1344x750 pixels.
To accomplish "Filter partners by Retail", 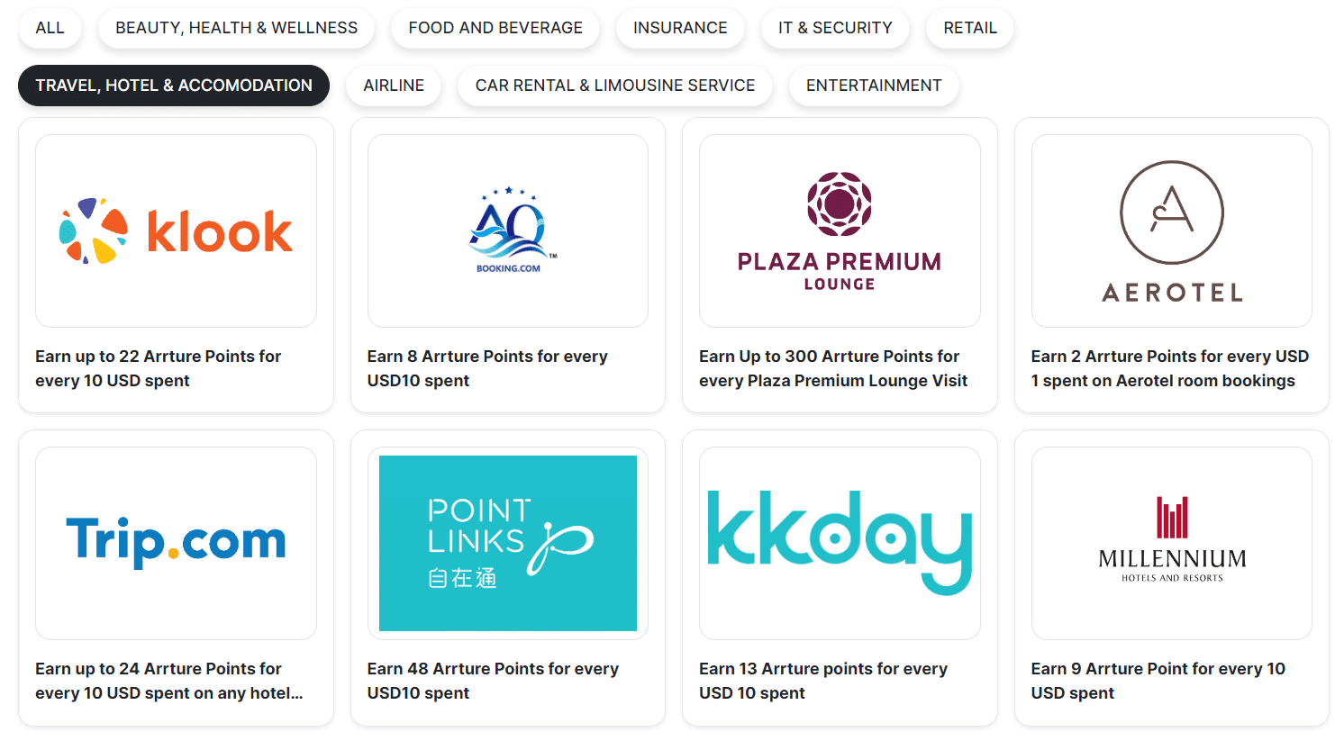I will coord(970,28).
